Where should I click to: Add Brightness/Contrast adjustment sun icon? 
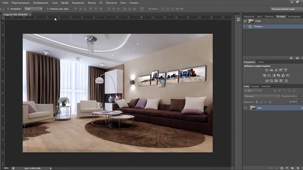point(267,70)
